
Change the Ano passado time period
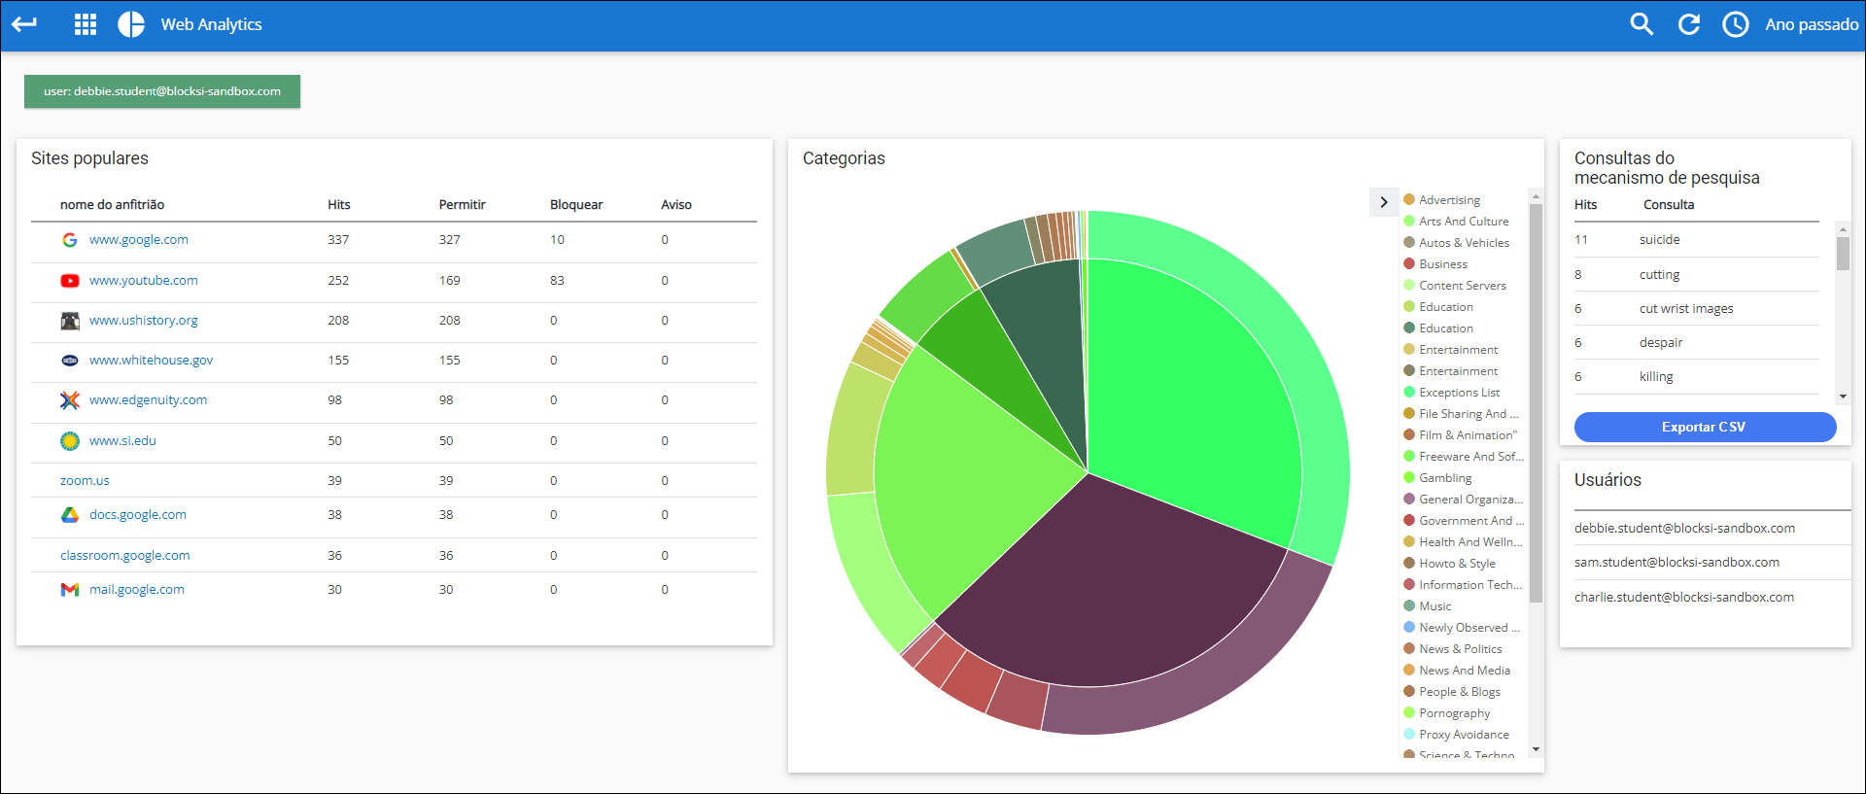(x=1812, y=24)
